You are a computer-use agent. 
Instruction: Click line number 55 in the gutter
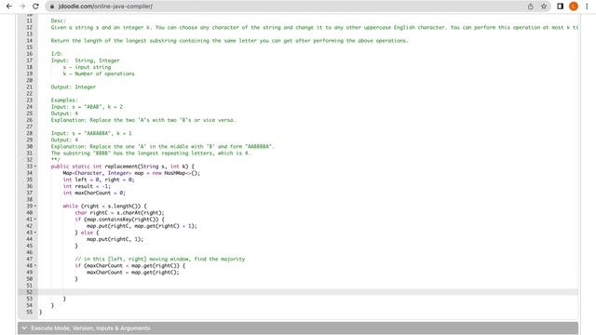(x=29, y=312)
